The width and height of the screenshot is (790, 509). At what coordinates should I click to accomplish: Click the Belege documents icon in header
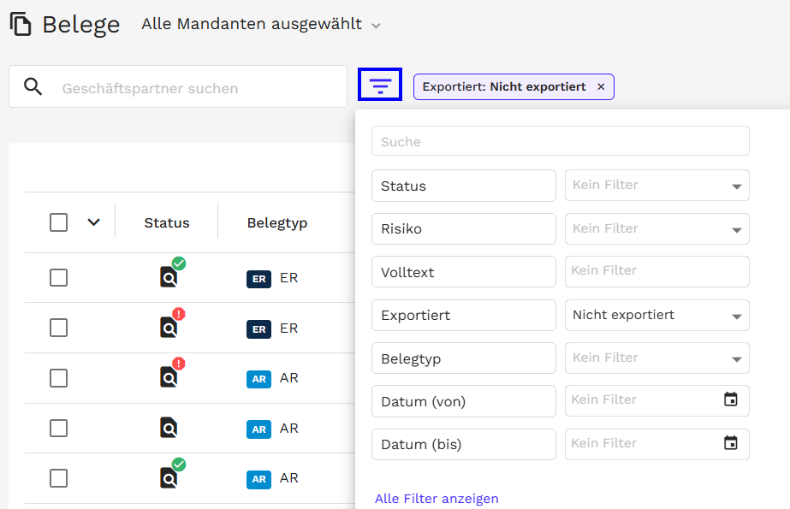pyautogui.click(x=21, y=24)
